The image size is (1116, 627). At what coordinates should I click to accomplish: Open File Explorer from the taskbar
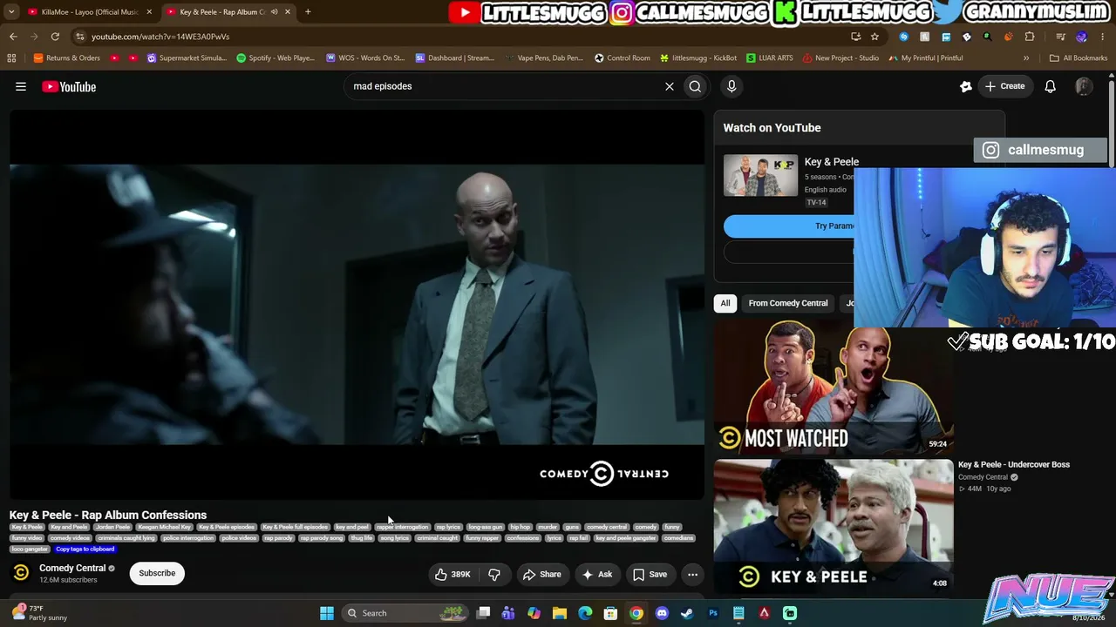[x=560, y=613]
